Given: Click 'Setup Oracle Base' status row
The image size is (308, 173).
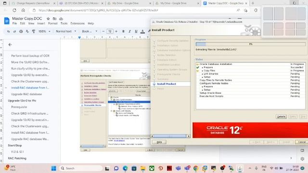Looking at the screenshot, I should [251, 93].
